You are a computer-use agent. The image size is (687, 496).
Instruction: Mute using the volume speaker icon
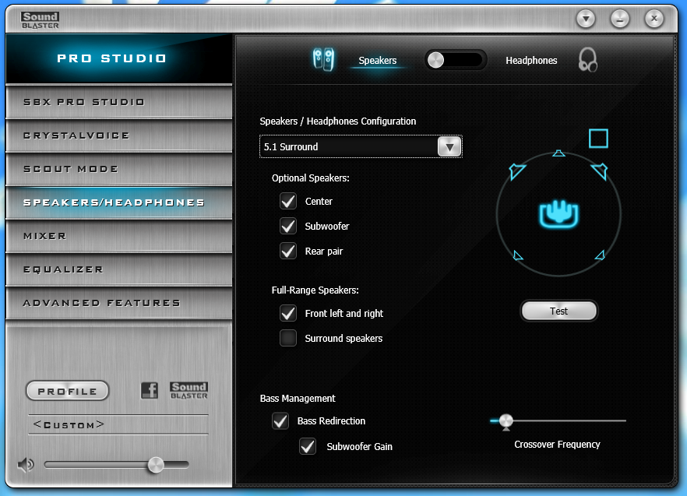(26, 464)
